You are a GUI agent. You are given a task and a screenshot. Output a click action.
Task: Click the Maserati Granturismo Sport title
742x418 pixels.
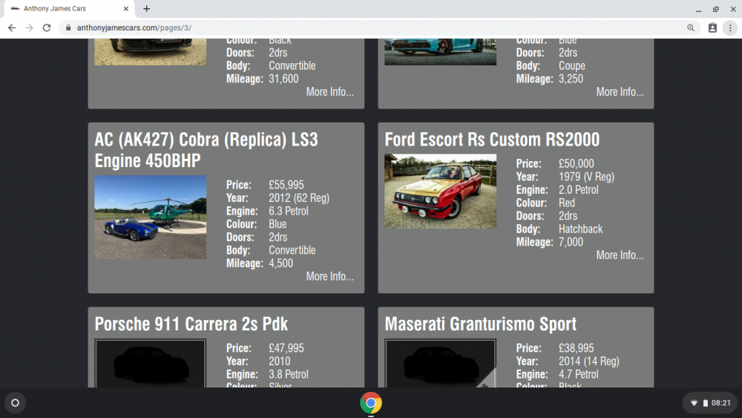click(480, 324)
